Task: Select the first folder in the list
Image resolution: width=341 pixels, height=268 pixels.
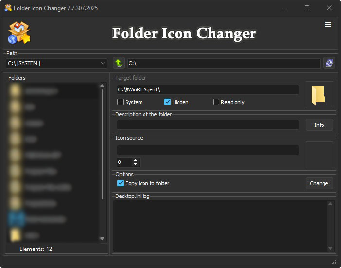Action: coord(53,91)
